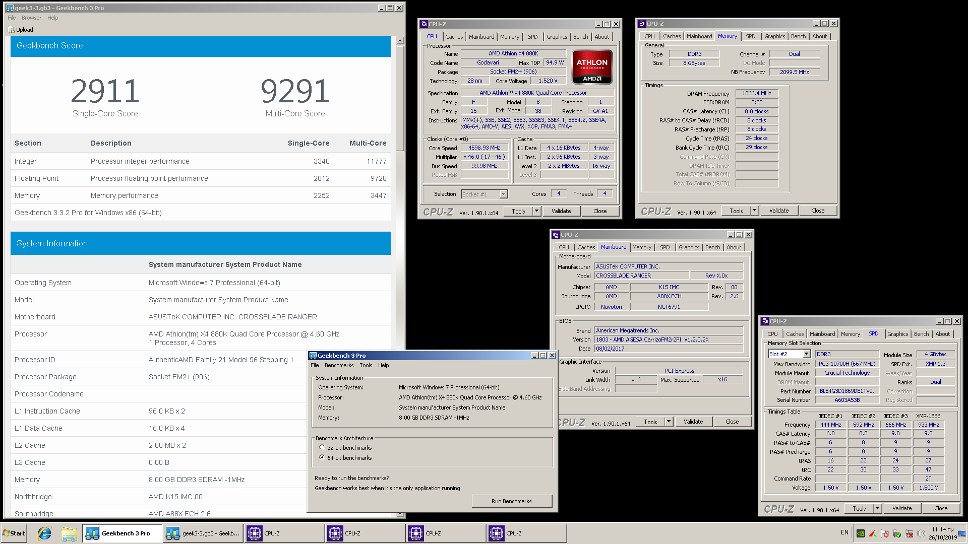Open Action Center flag tray icon

pyautogui.click(x=885, y=533)
